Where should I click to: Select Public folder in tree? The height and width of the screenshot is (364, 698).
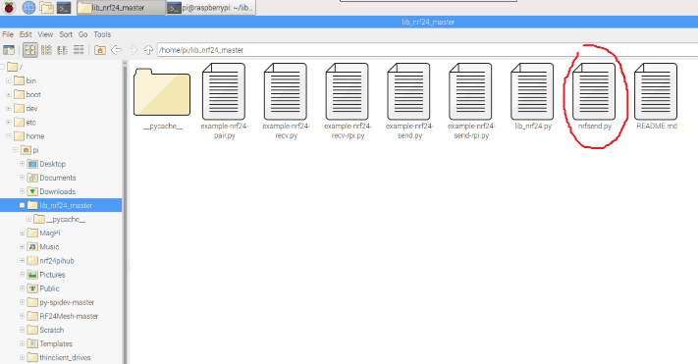tap(43, 288)
